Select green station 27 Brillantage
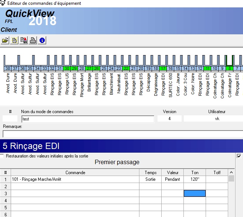This screenshot has height=217, width=243. [89, 68]
